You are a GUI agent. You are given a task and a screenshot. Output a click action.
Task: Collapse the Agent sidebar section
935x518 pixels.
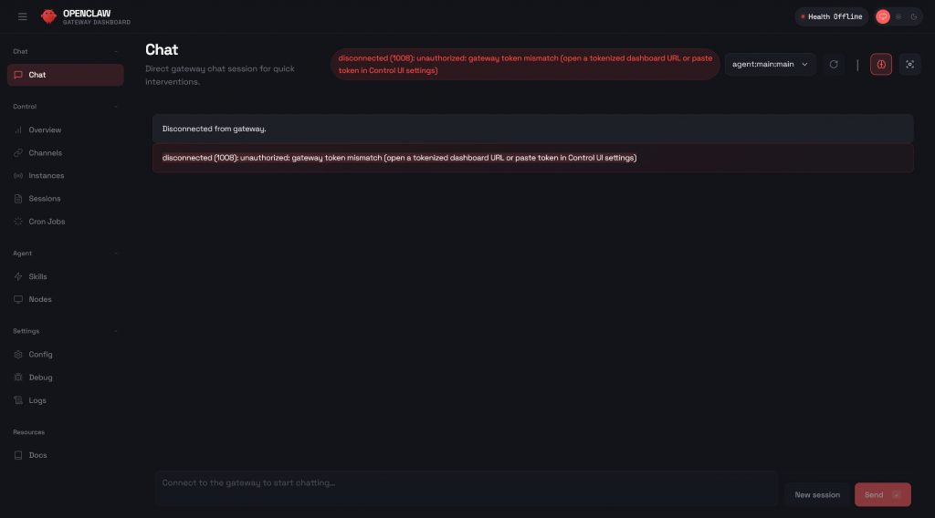pos(116,254)
